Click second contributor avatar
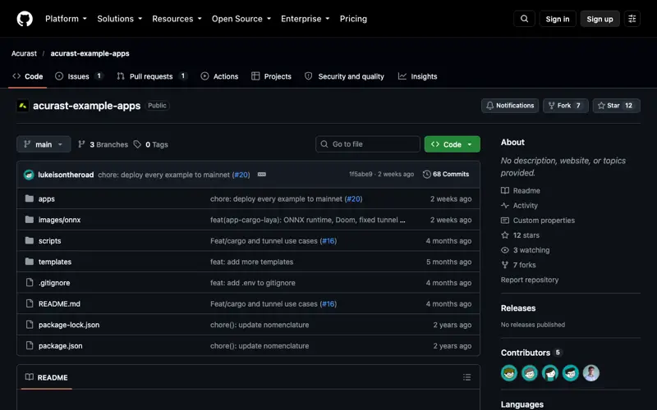 [530, 373]
